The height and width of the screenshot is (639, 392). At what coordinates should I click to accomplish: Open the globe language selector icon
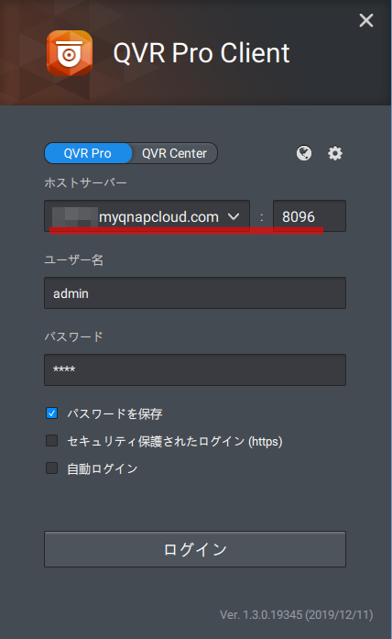(304, 153)
